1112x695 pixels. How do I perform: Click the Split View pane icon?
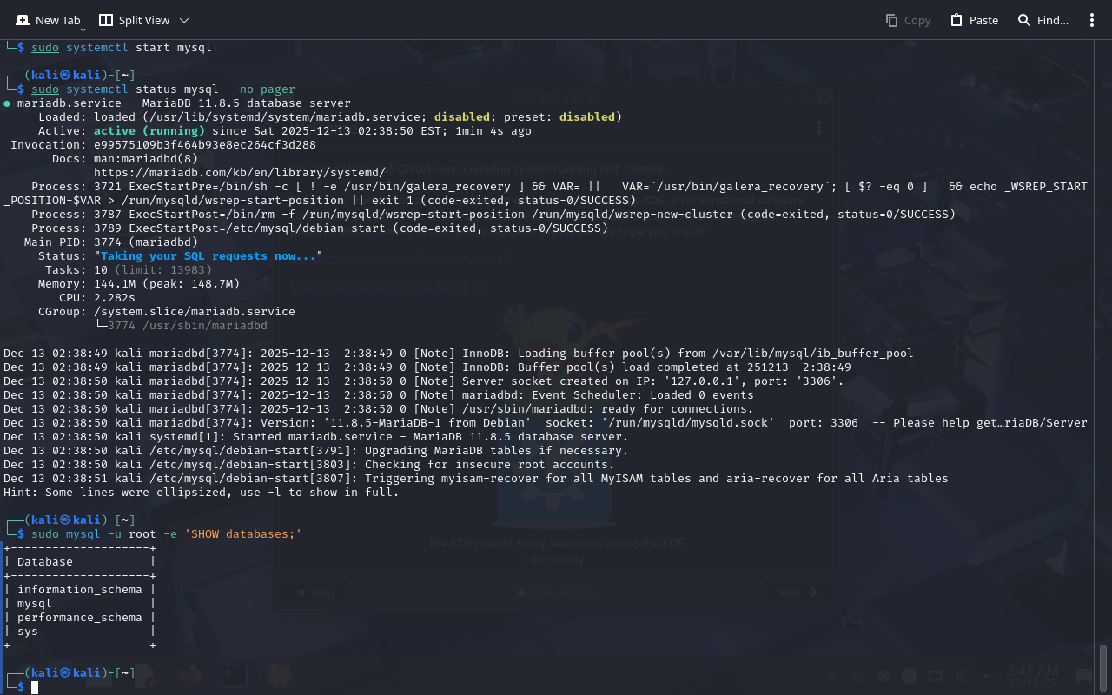pyautogui.click(x=105, y=20)
